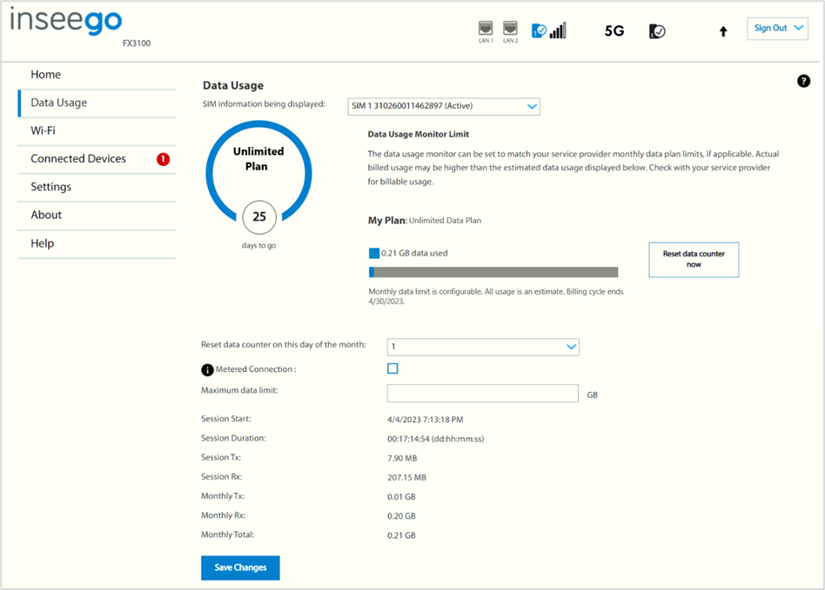825x590 pixels.
Task: Click the data usage progress bar
Action: coord(493,272)
